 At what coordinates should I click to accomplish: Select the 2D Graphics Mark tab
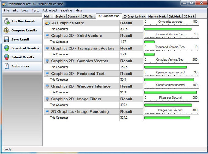point(109,16)
